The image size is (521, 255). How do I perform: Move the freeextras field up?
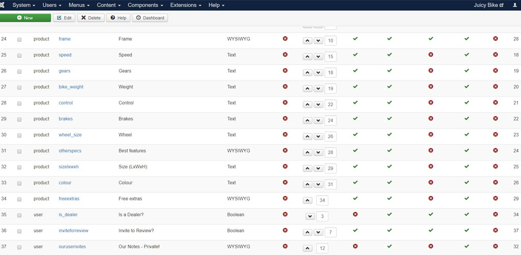click(308, 200)
